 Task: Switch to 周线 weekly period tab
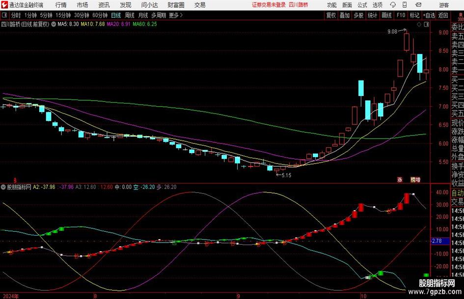click(130, 15)
